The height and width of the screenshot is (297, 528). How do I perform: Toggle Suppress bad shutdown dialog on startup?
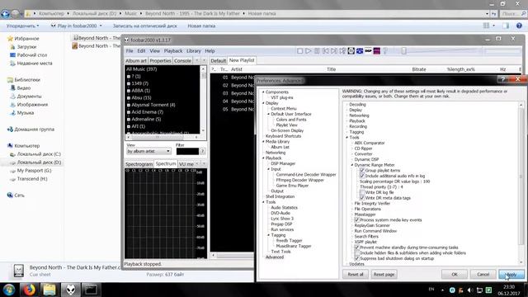coord(356,258)
